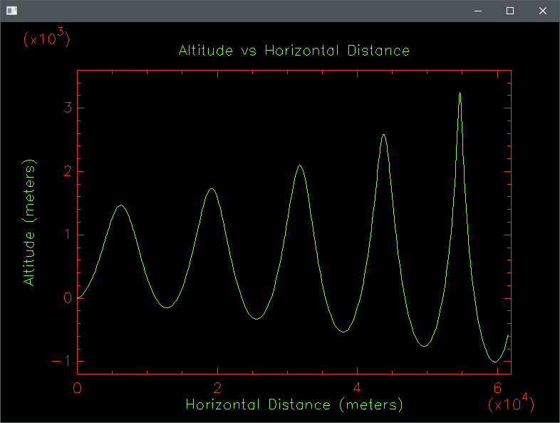Select the 'Horizontal Distance (meters)' axis label
This screenshot has width=560, height=423.
[294, 404]
